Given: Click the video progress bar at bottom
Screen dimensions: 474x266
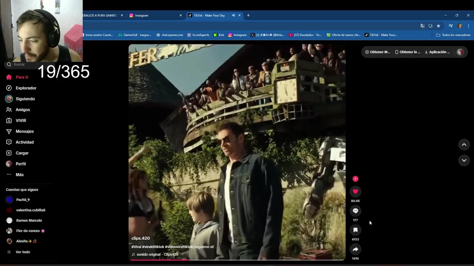Looking at the screenshot, I should pyautogui.click(x=237, y=259).
